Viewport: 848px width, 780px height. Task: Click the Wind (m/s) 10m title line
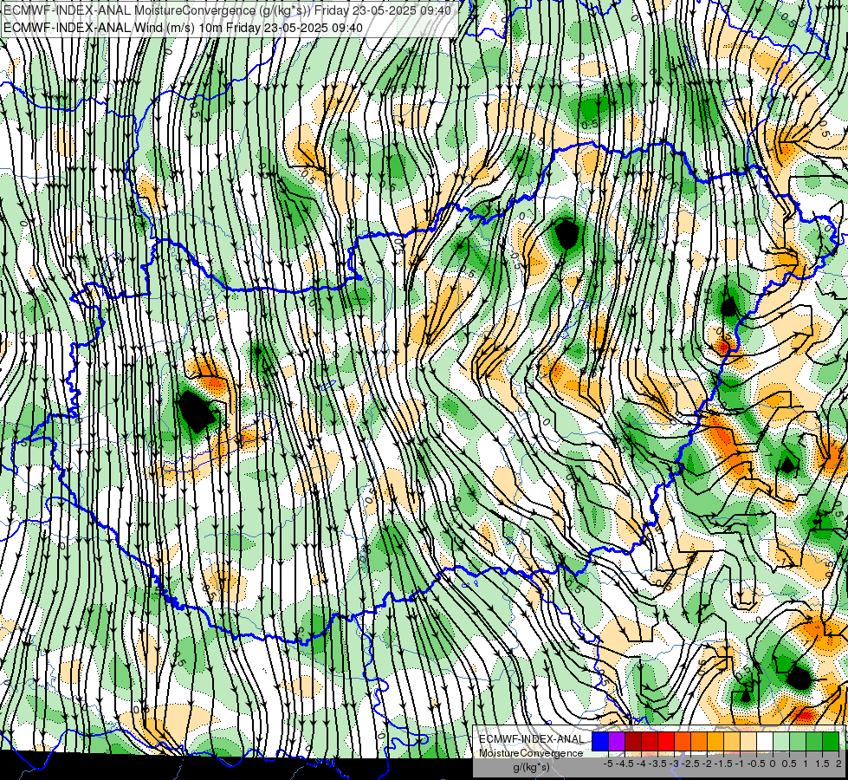(183, 28)
